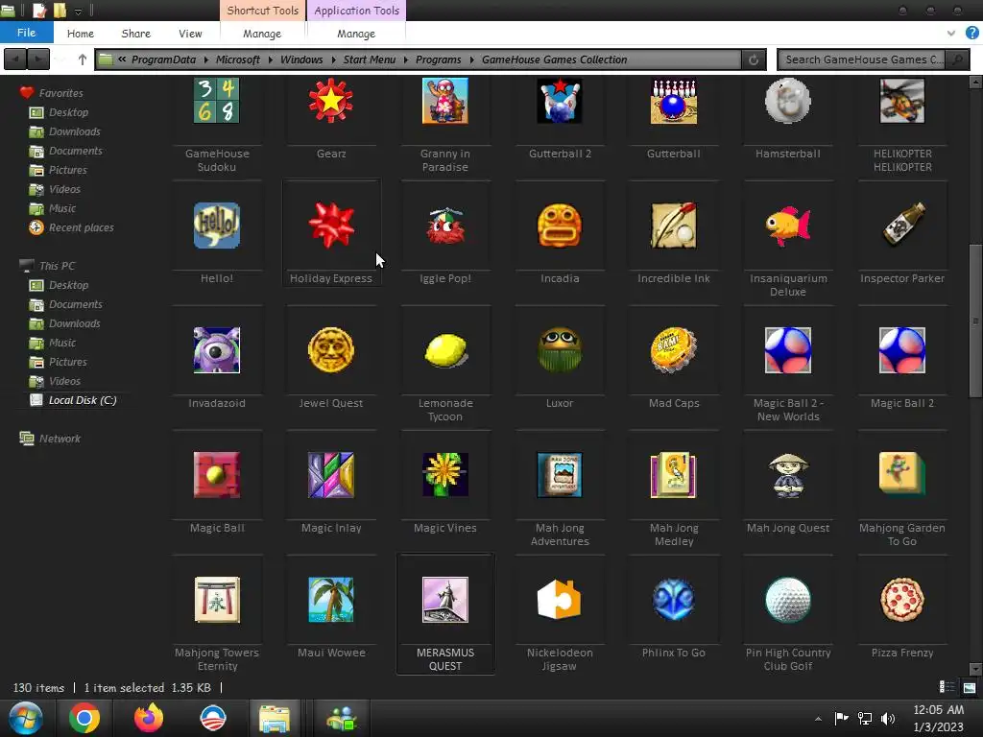Go forward with the right arrow button
Viewport: 983px width, 737px height.
[x=38, y=59]
